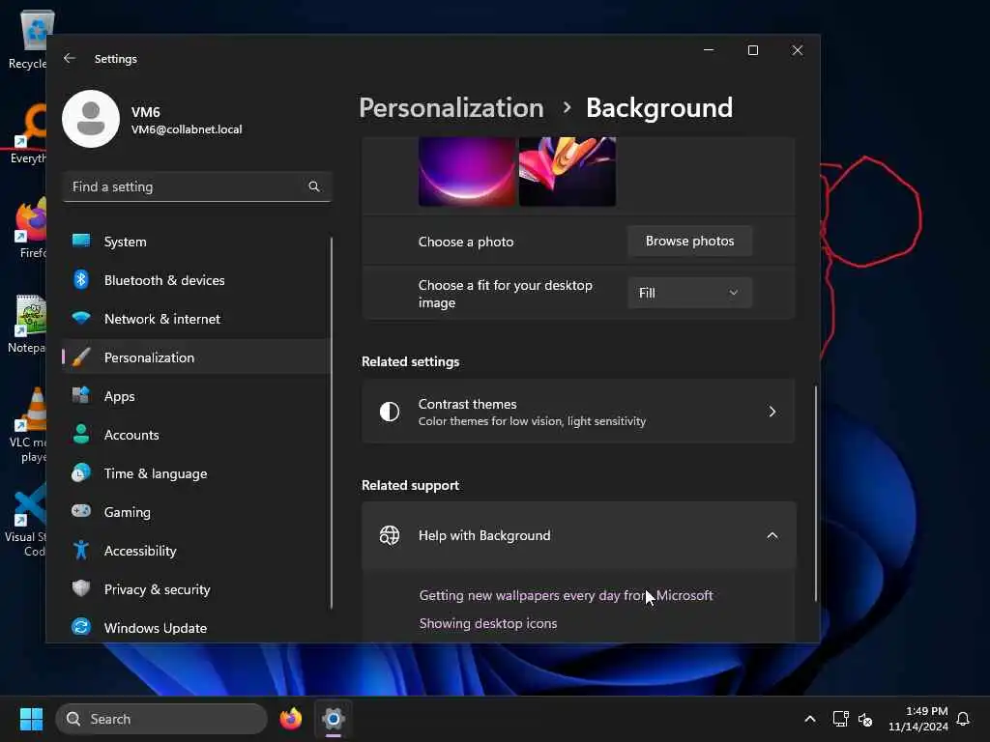The height and width of the screenshot is (742, 990).
Task: Go to Apps settings
Action: tap(196, 395)
